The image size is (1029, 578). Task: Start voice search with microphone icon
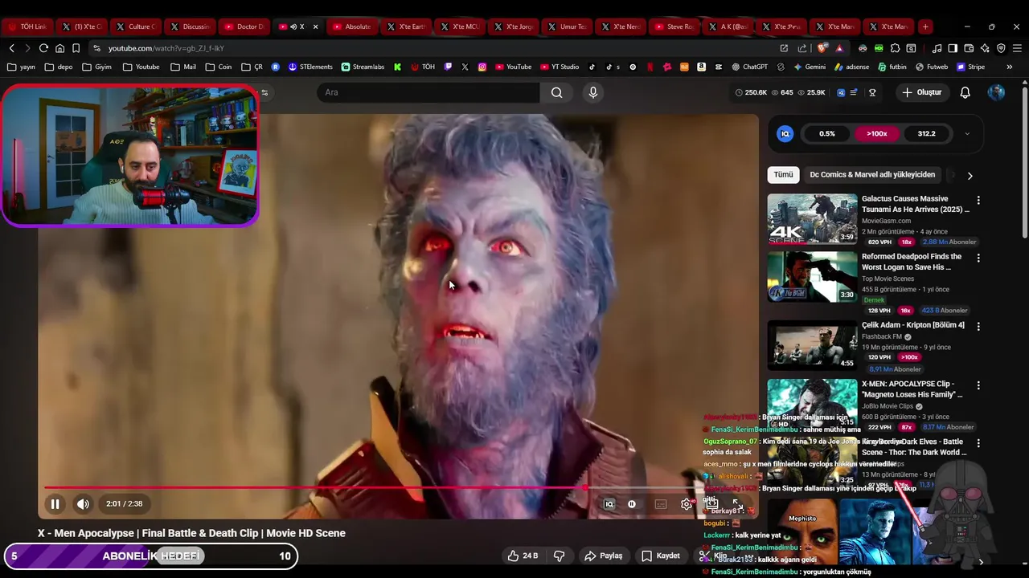(x=593, y=92)
